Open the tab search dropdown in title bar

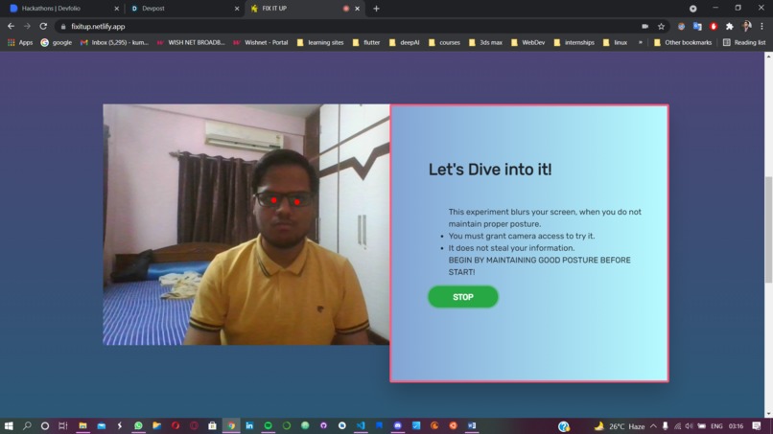[x=692, y=9]
